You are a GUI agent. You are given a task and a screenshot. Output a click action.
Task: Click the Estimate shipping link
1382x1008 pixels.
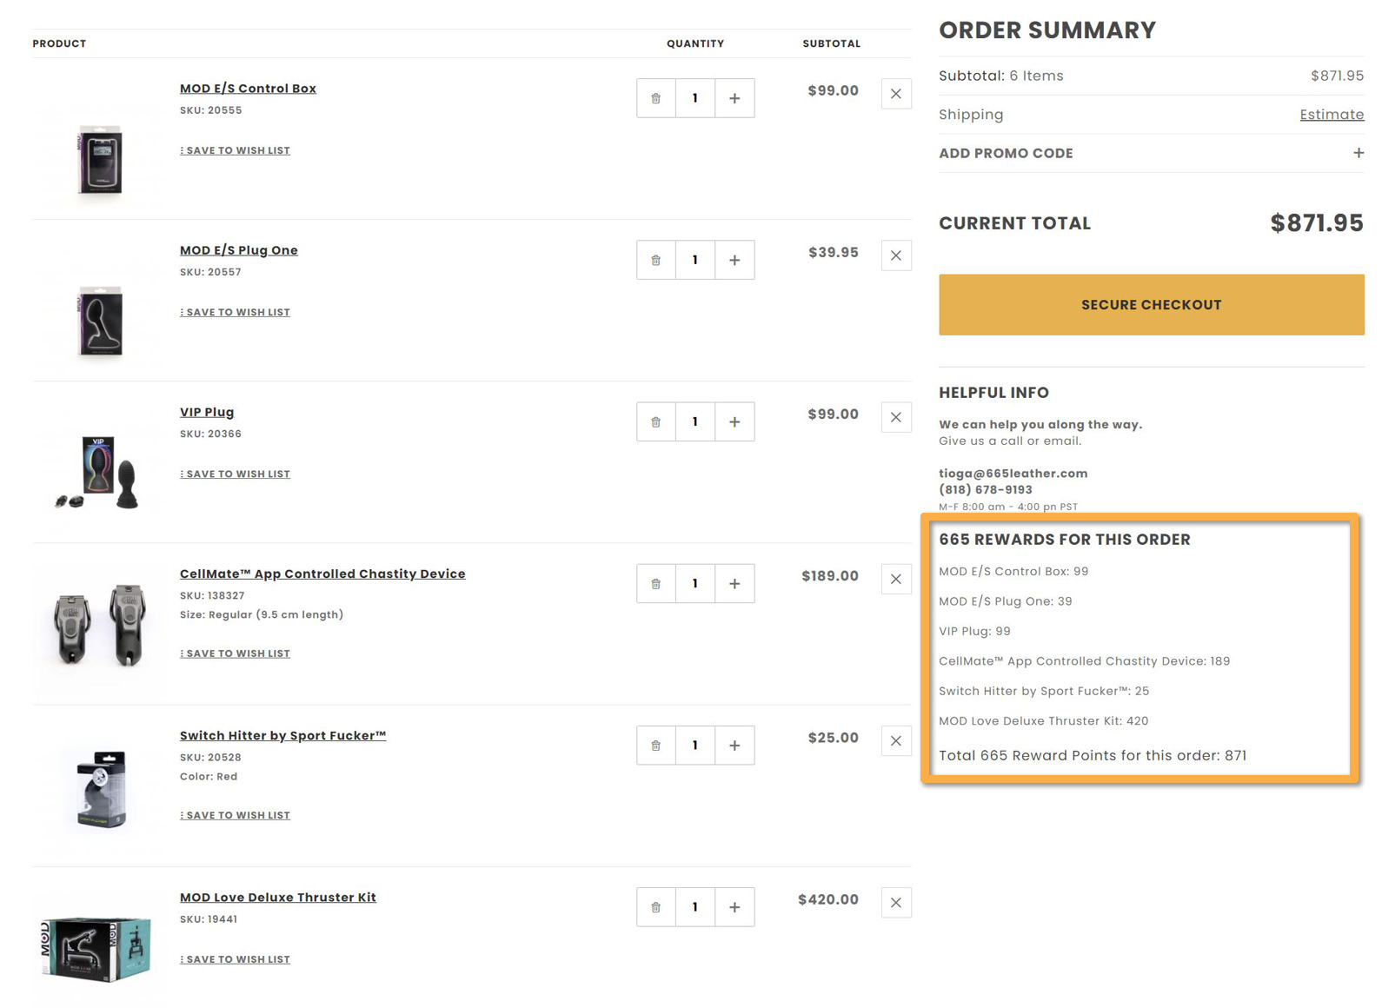1331,115
